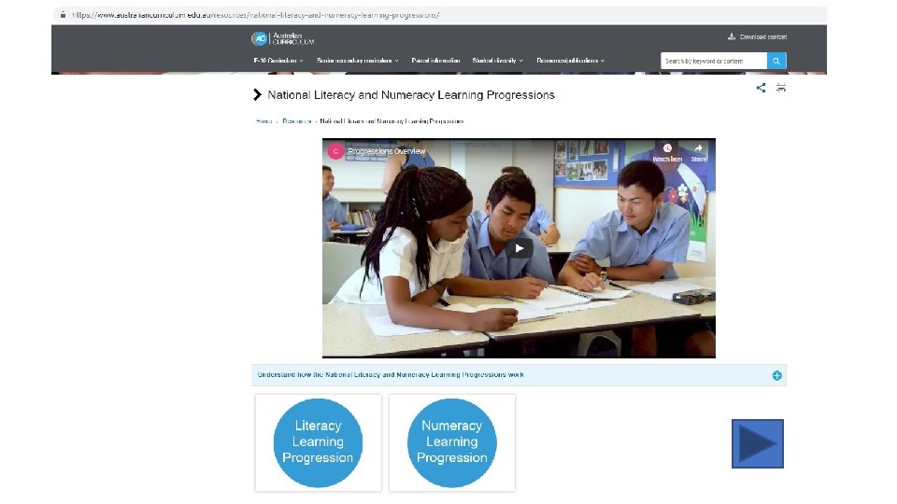Click the Search by keyword input field
Image resolution: width=897 pixels, height=504 pixels.
(713, 61)
